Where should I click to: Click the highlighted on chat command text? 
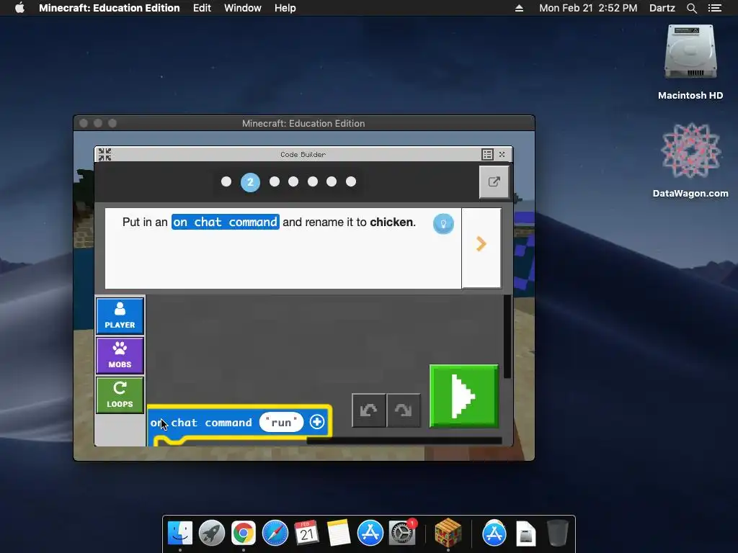(x=226, y=222)
